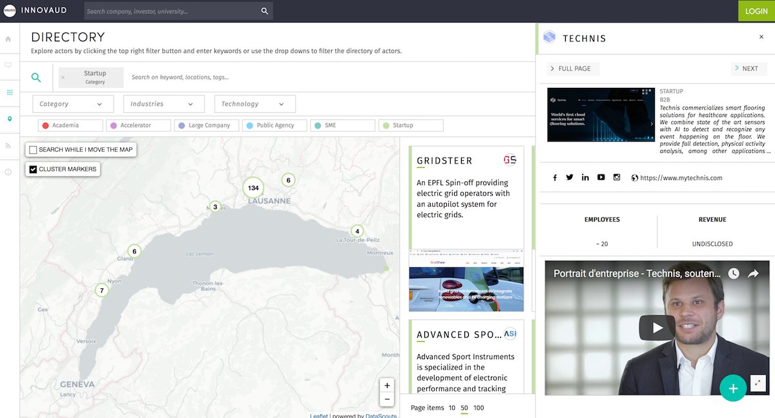Click the global search company field
This screenshot has height=418, width=775.
(x=171, y=11)
